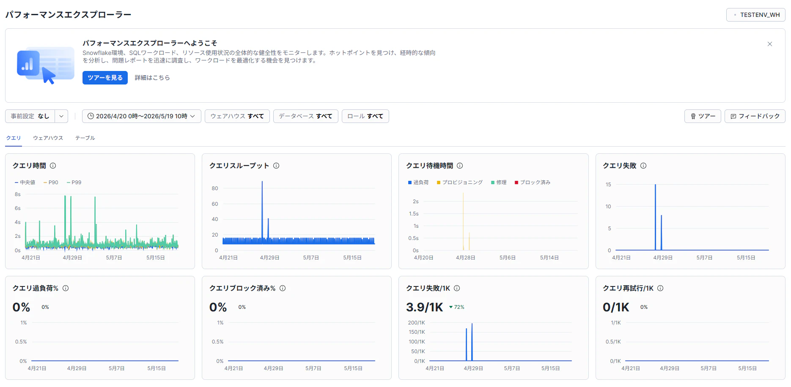
Task: Toggle プロビジョニング legend entry
Action: 460,183
